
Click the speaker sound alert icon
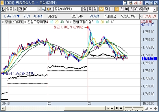[49, 9]
